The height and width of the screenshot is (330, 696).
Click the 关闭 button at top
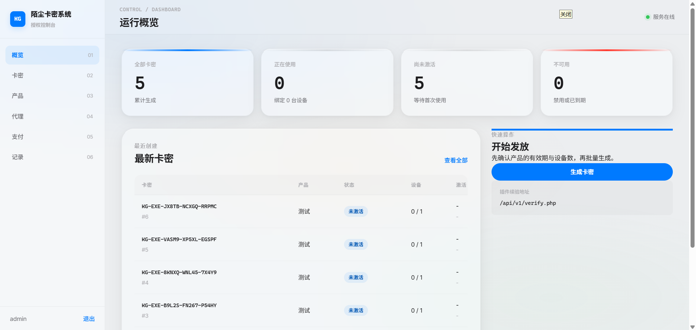[565, 15]
